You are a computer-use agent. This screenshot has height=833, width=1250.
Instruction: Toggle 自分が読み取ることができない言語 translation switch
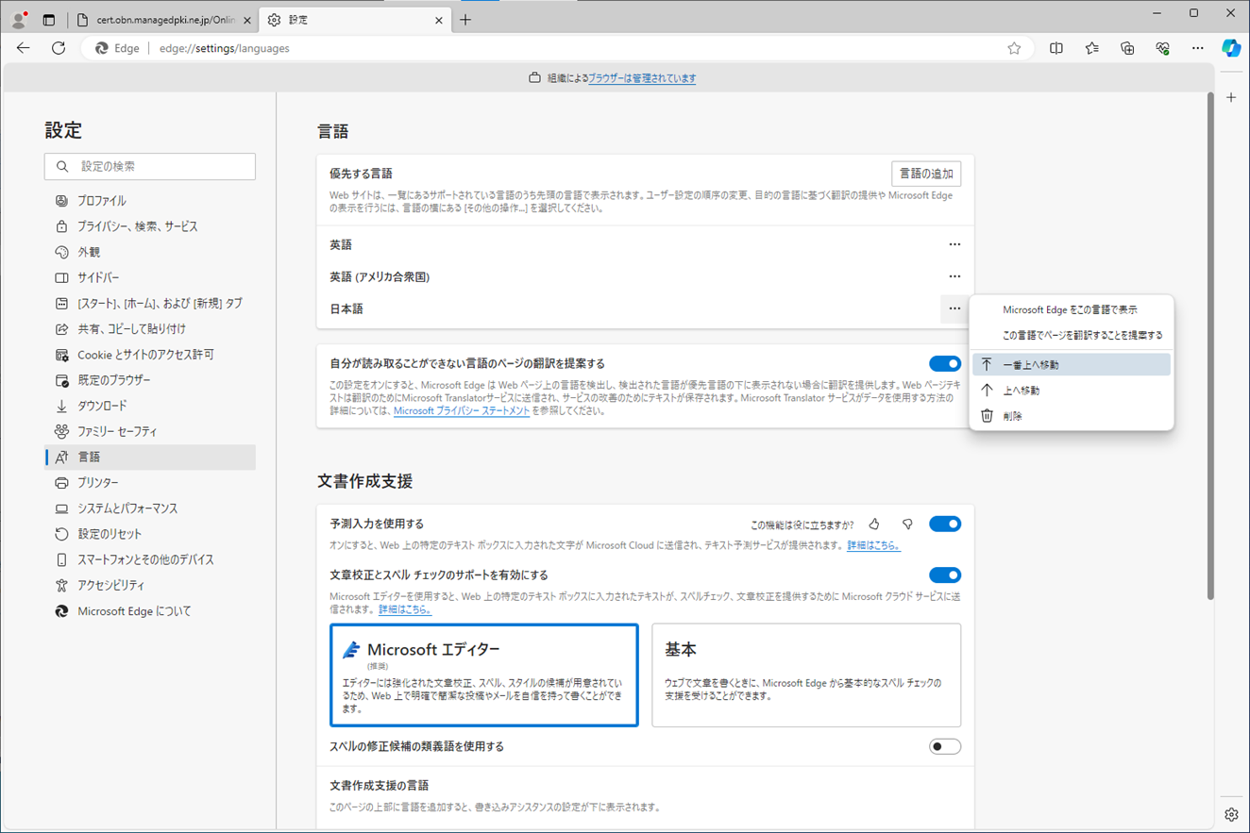(x=945, y=364)
